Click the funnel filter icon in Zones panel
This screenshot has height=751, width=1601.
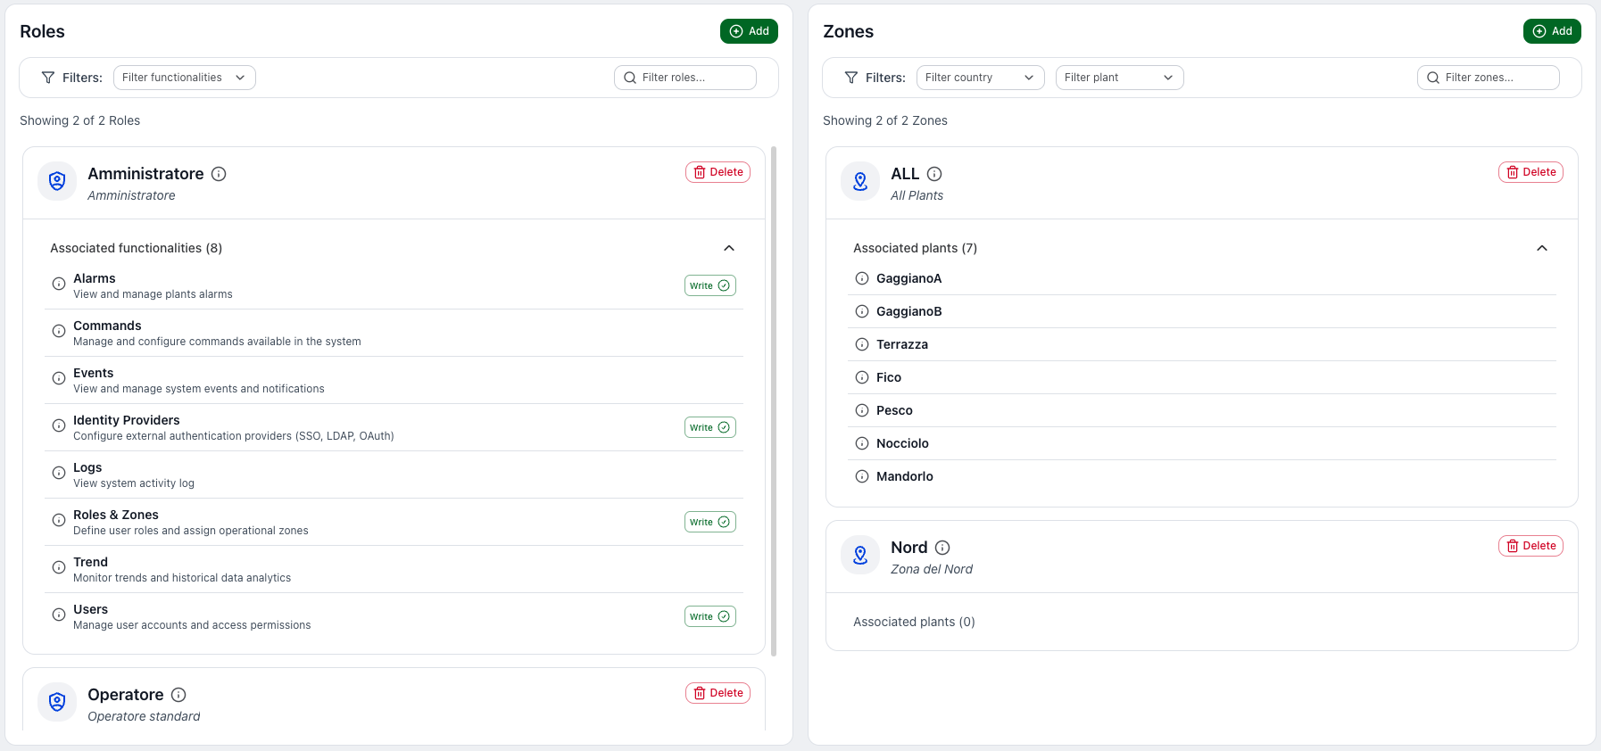851,78
